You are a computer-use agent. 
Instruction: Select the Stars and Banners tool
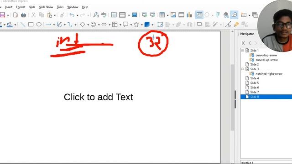[136, 24]
